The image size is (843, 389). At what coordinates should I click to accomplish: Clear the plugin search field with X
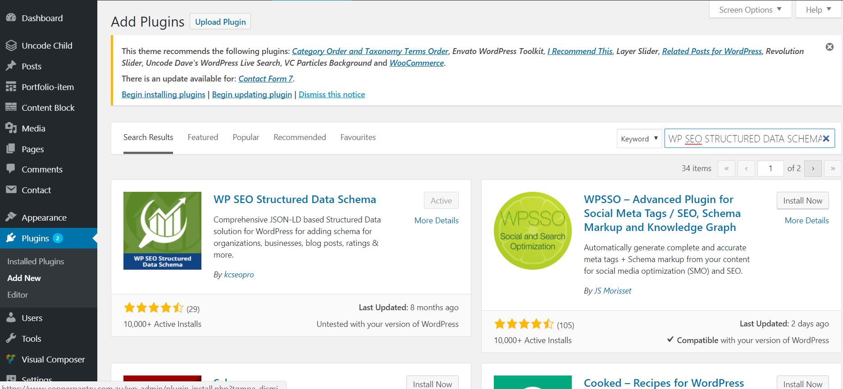(x=826, y=139)
